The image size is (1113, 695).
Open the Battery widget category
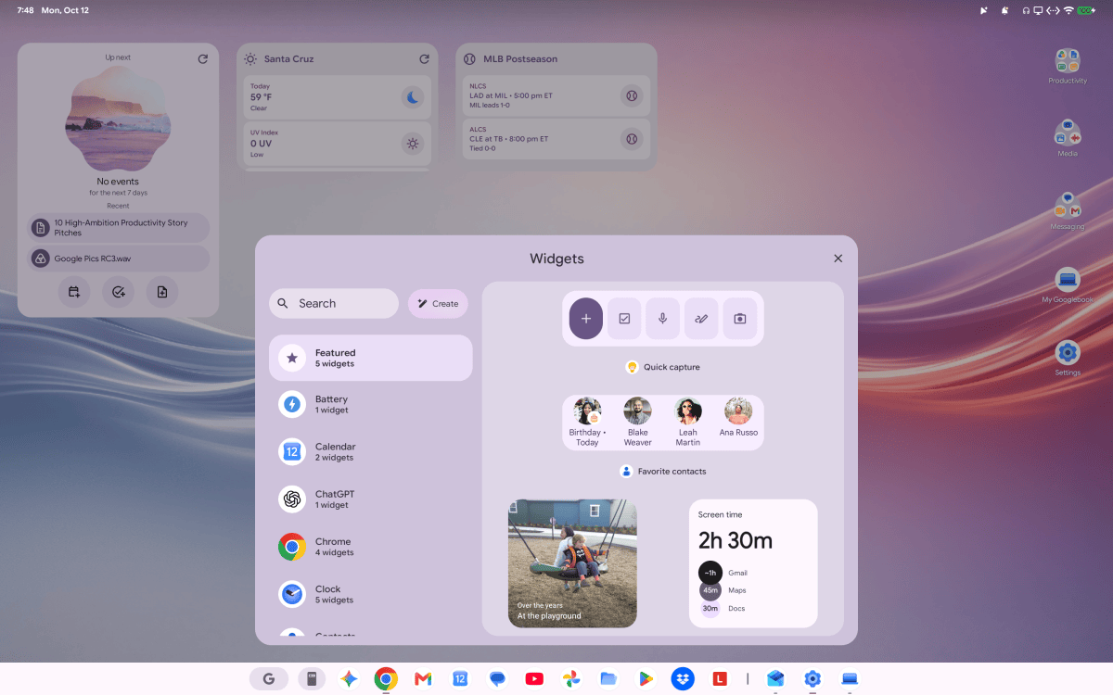tap(370, 405)
